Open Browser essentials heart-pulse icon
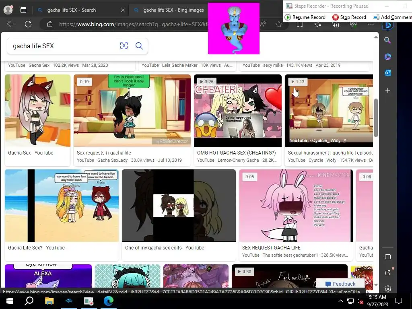Screen dimensions: 412x309 [x=353, y=25]
